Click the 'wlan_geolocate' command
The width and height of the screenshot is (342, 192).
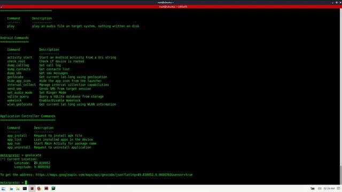click(20, 105)
